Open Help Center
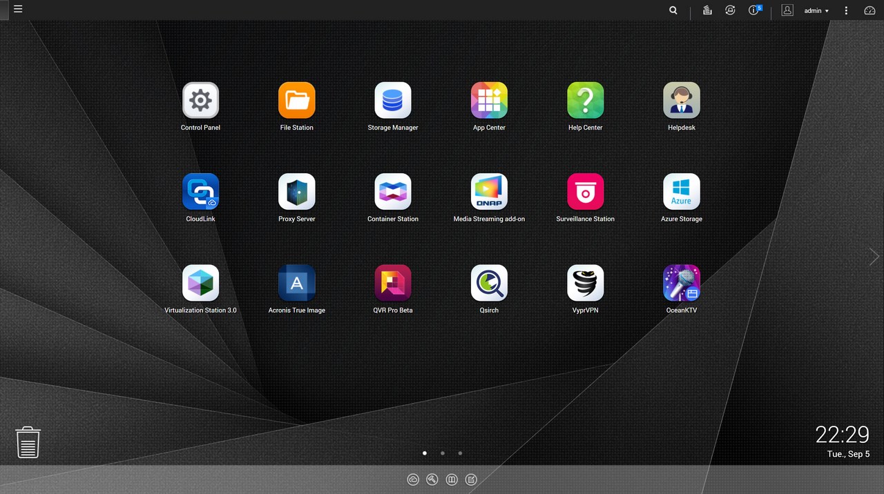 [586, 101]
